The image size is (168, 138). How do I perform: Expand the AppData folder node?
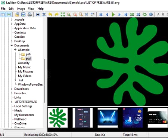pyautogui.click(x=12, y=24)
